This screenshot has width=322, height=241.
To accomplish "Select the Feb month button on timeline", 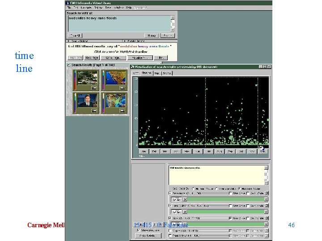I will point(154,151).
